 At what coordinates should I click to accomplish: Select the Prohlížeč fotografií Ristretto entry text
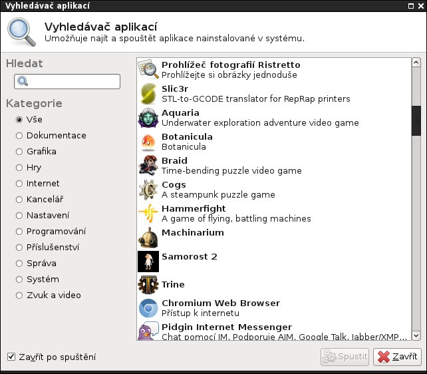[x=231, y=65]
